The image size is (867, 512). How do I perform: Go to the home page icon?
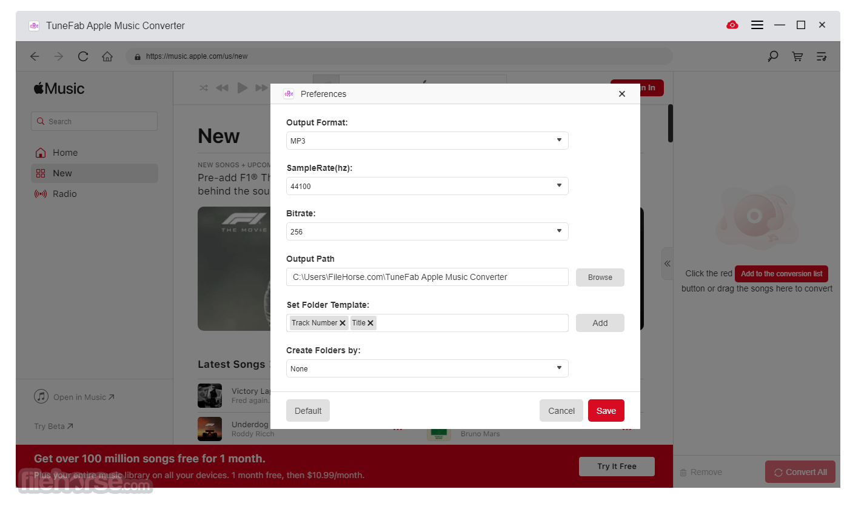click(x=107, y=56)
